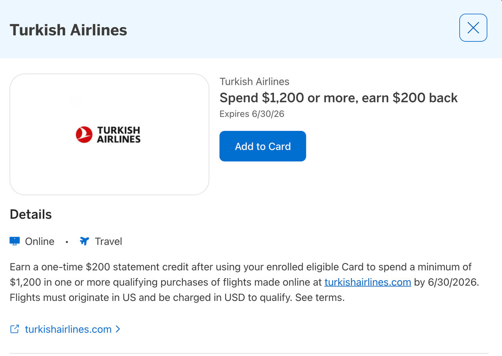The width and height of the screenshot is (502, 356).
Task: Click the blue monitor icon near Online label
Action: coord(15,241)
